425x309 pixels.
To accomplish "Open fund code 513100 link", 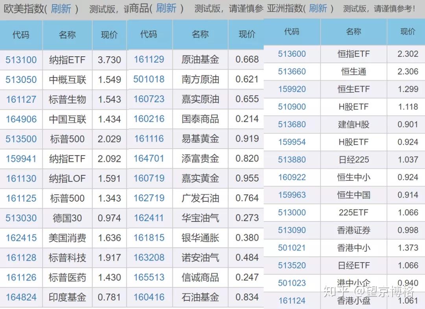I will 21,60.
